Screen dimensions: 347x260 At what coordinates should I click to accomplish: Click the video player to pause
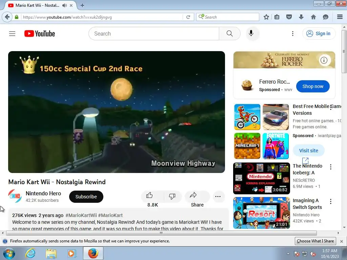(x=117, y=112)
